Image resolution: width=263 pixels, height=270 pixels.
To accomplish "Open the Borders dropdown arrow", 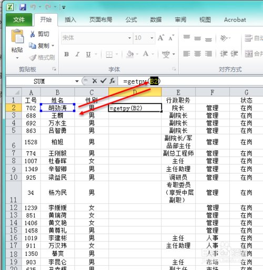I will (x=117, y=54).
